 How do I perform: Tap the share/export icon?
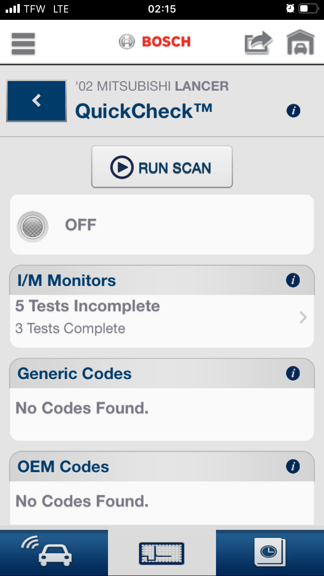click(258, 43)
